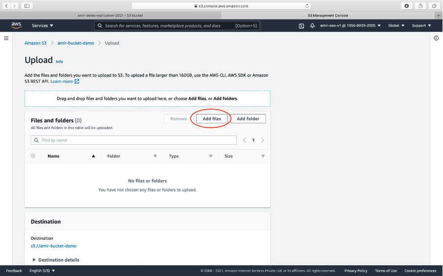Viewport: 443px width, 276px height.
Task: Toggle the Safari sidebar icon
Action: 27,6
